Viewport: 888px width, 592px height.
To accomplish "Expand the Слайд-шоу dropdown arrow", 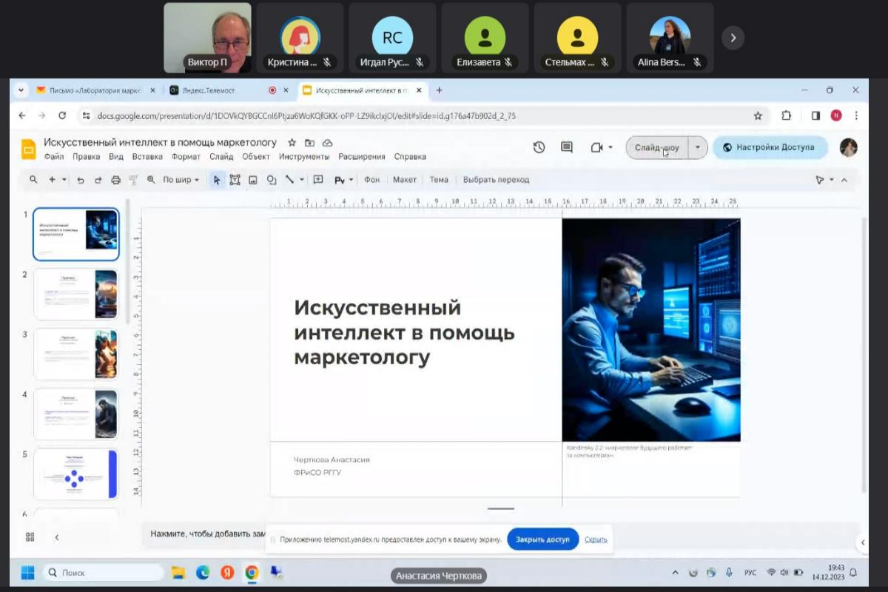I will point(698,147).
